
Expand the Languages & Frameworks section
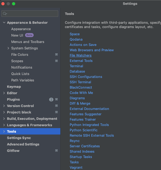4,125
